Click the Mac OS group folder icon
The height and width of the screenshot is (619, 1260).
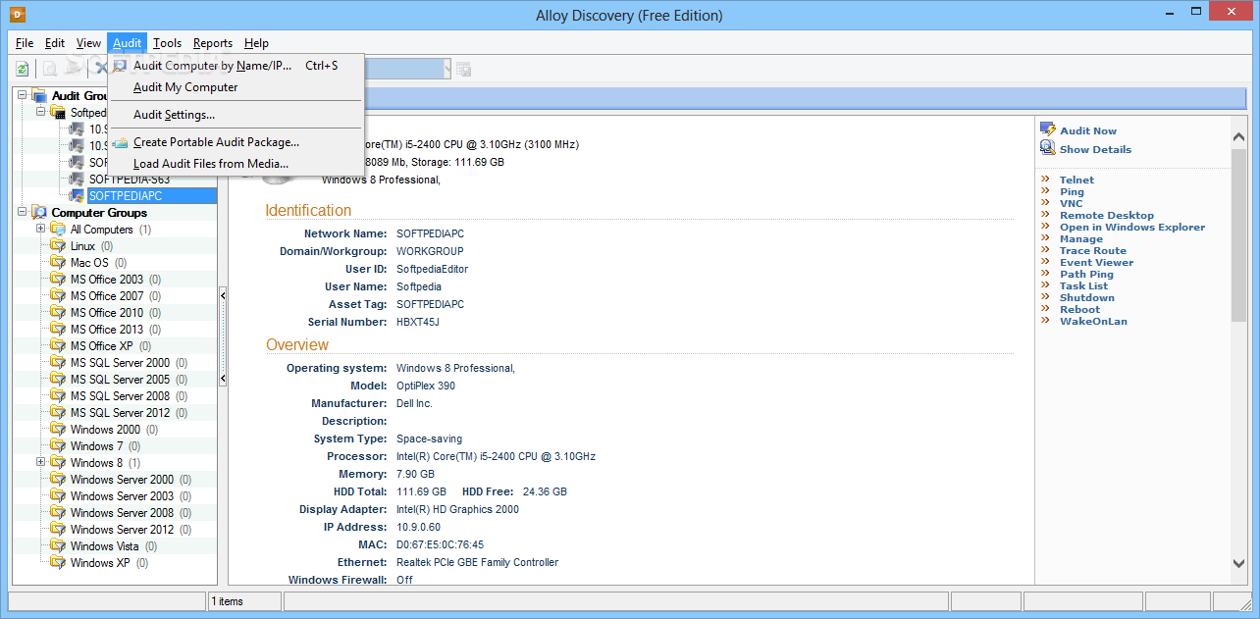(58, 263)
